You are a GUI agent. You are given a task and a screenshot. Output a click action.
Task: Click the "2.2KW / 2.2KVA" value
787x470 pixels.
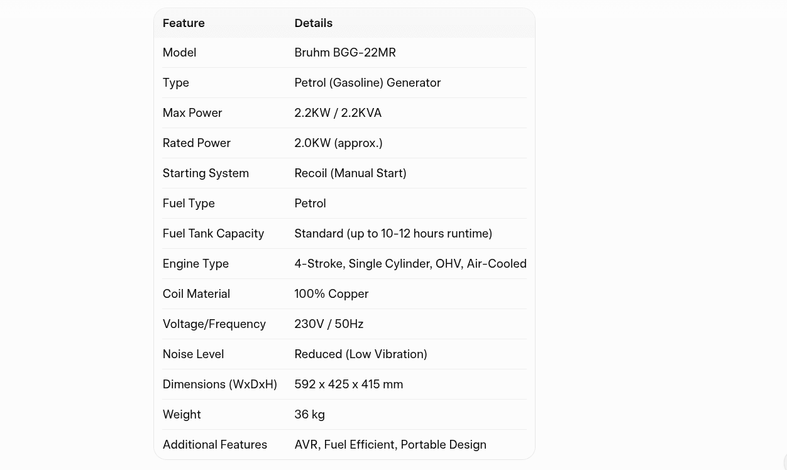(338, 113)
